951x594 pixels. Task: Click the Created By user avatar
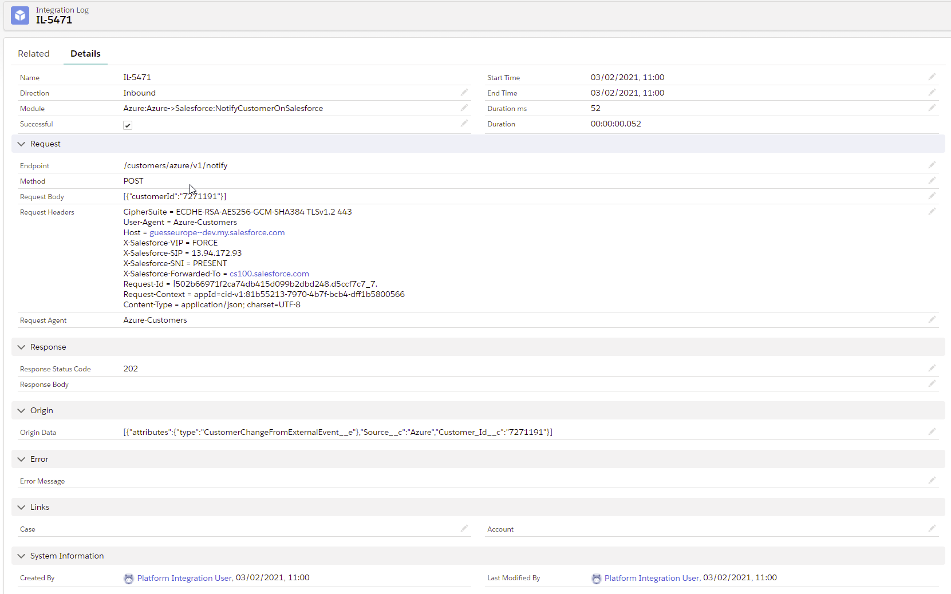click(129, 579)
